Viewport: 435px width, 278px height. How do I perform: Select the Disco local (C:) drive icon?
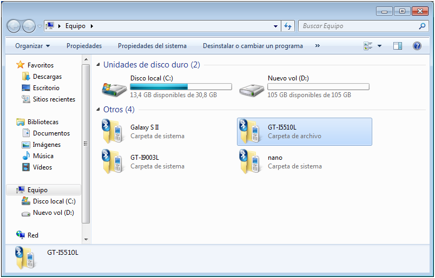[x=114, y=89]
